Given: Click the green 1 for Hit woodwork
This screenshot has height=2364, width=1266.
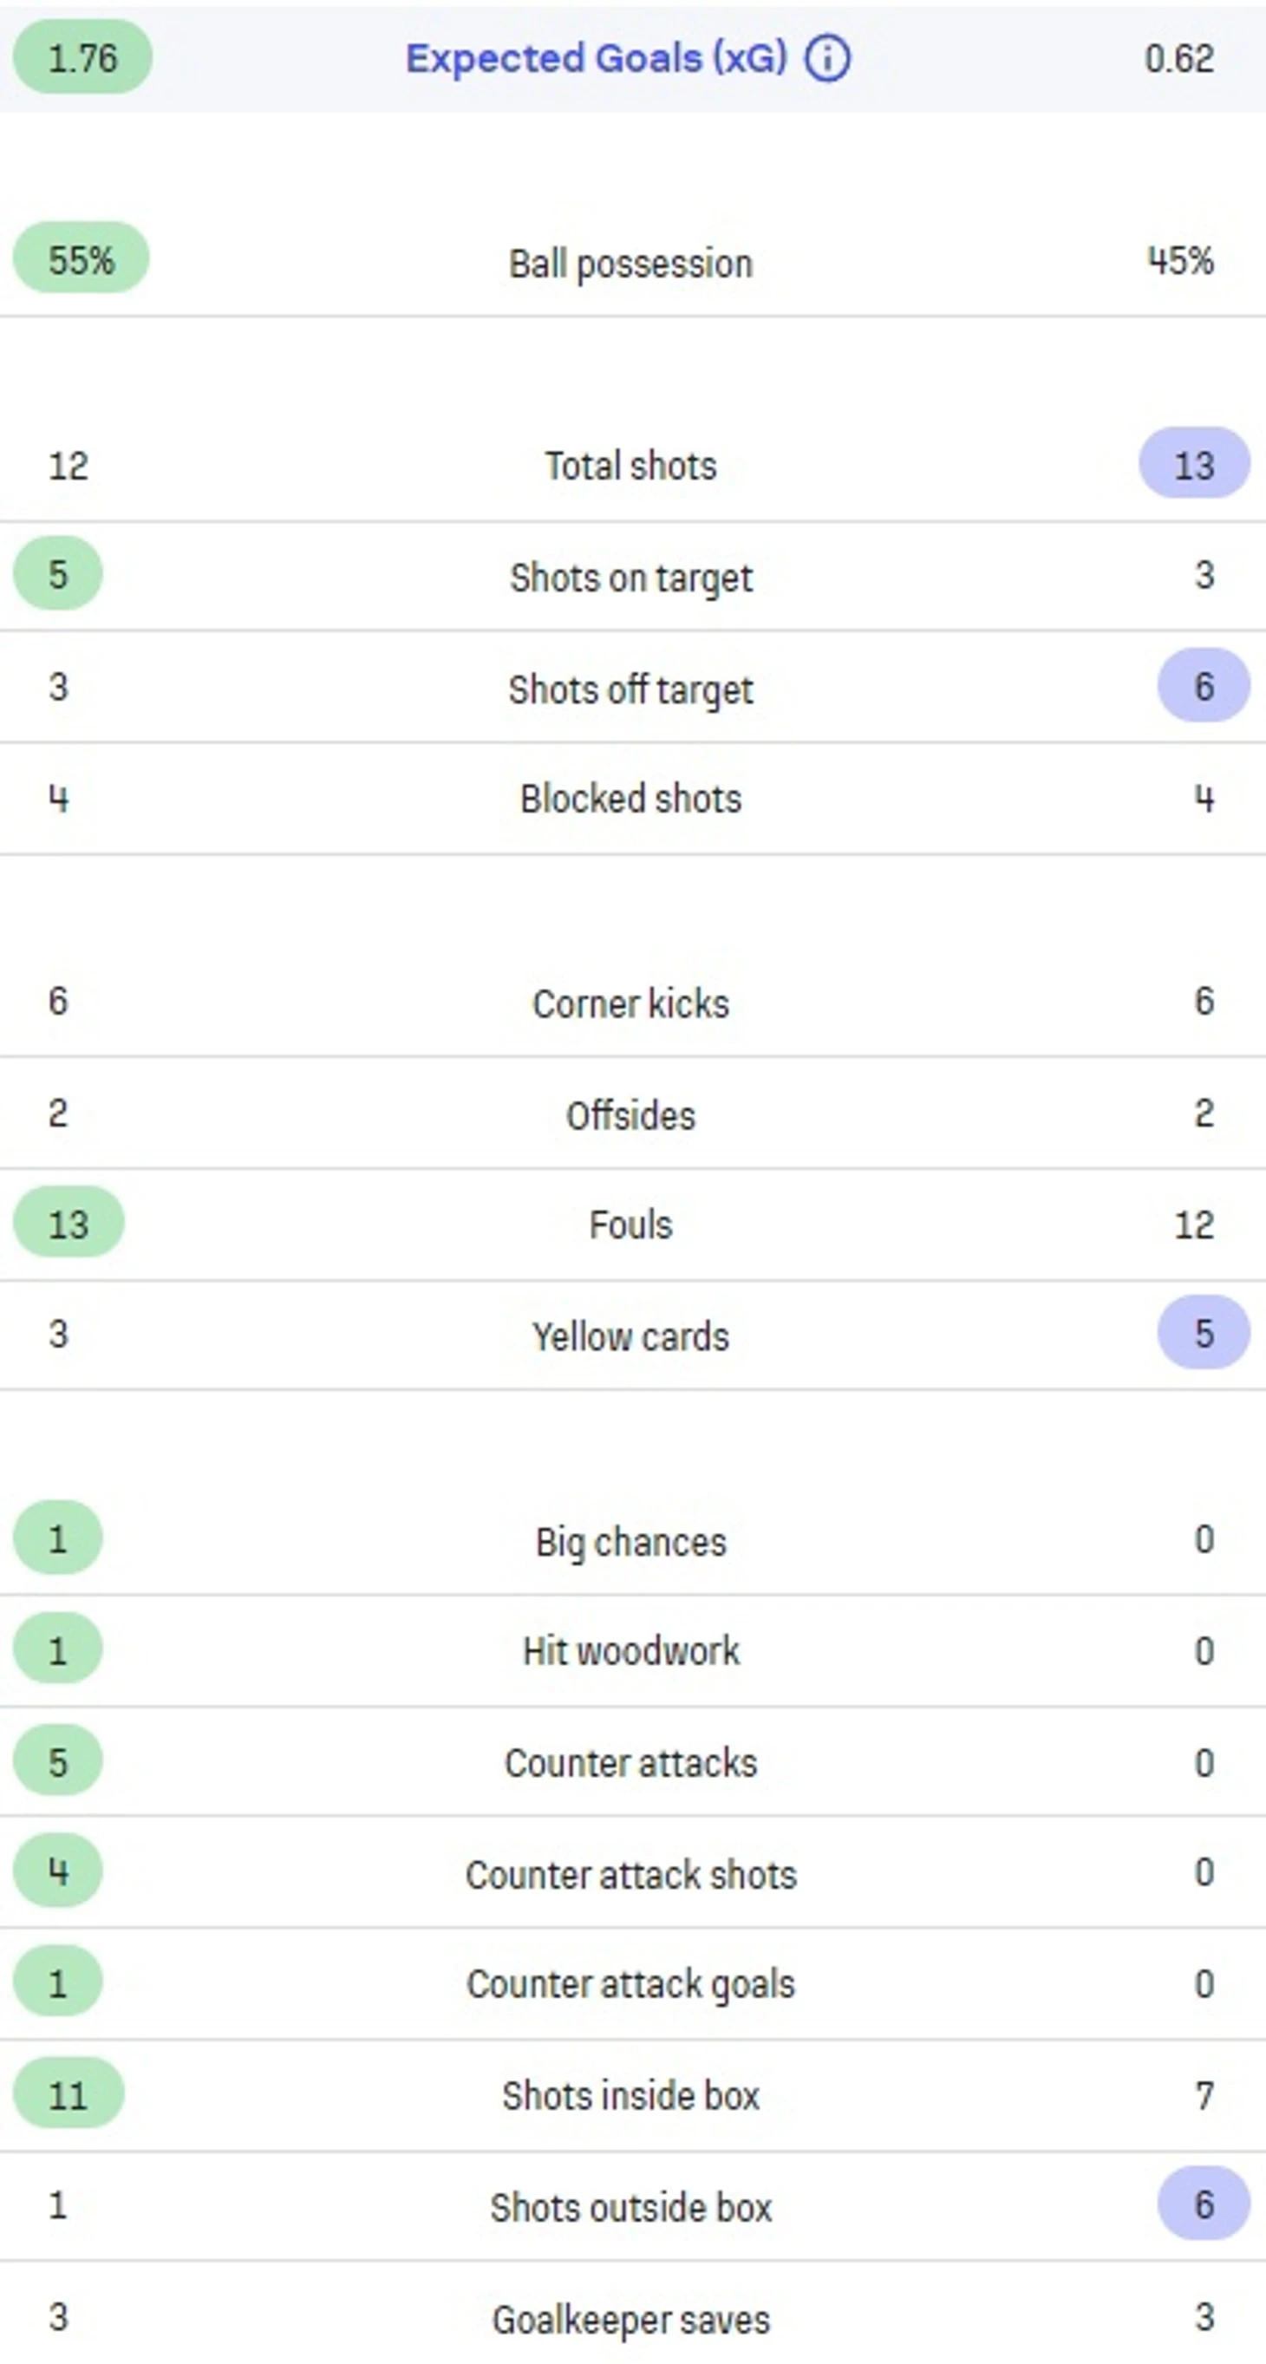Looking at the screenshot, I should point(58,1650).
